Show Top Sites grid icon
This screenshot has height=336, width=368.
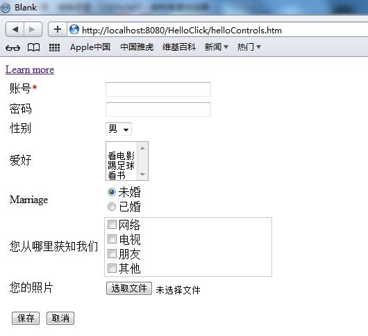click(54, 48)
